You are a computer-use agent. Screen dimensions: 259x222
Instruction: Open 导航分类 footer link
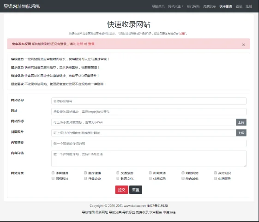click(115, 212)
